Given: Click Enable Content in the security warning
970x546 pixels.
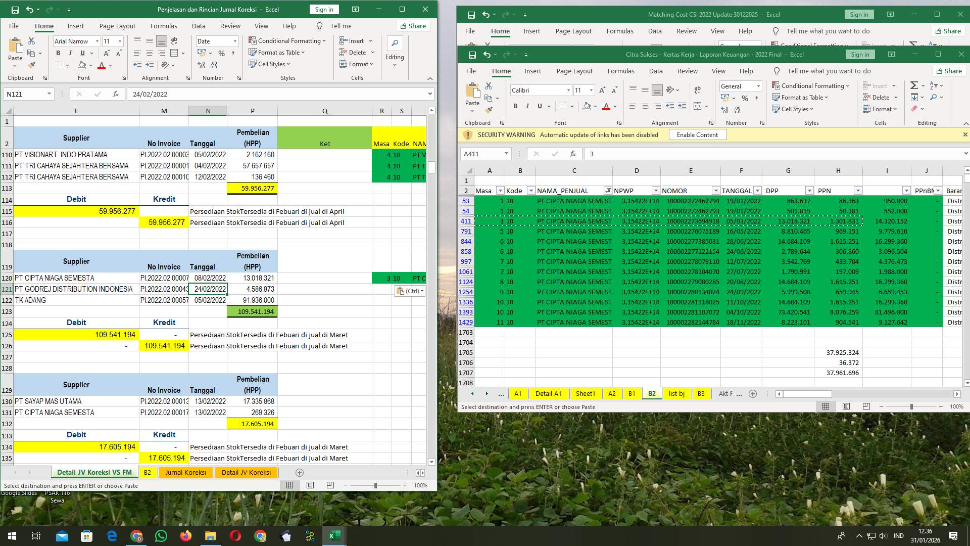Looking at the screenshot, I should coord(697,134).
